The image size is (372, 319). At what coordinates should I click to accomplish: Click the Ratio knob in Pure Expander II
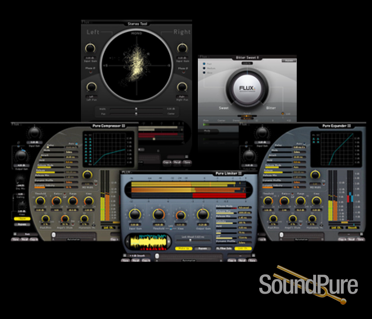coord(284,201)
